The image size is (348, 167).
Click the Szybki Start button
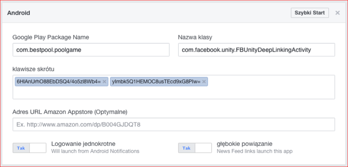pos(310,13)
